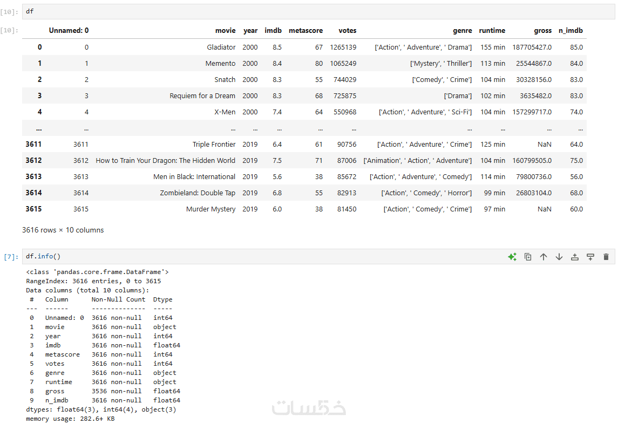Click the '3616 rows × 10 columns' summary
The width and height of the screenshot is (618, 424).
63,230
